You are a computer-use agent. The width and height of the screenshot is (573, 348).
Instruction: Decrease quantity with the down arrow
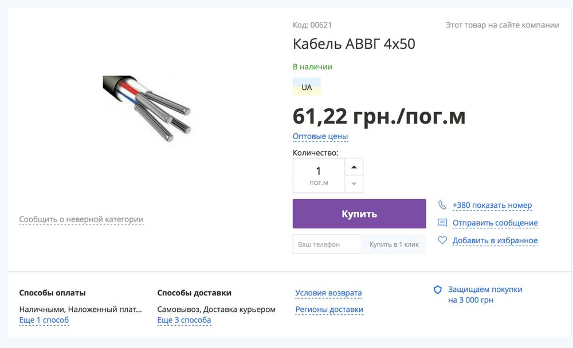(x=354, y=184)
